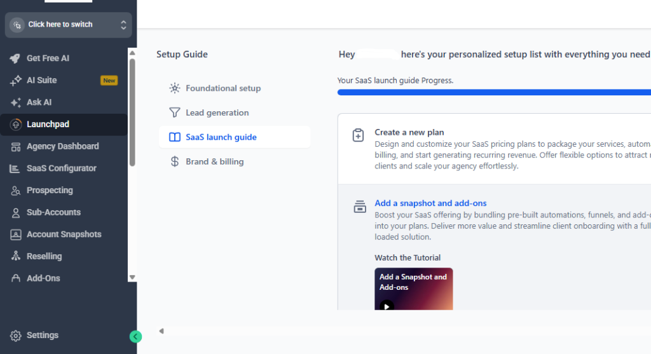Click the Brand & billing dollar icon
Image resolution: width=651 pixels, height=354 pixels.
pos(175,161)
